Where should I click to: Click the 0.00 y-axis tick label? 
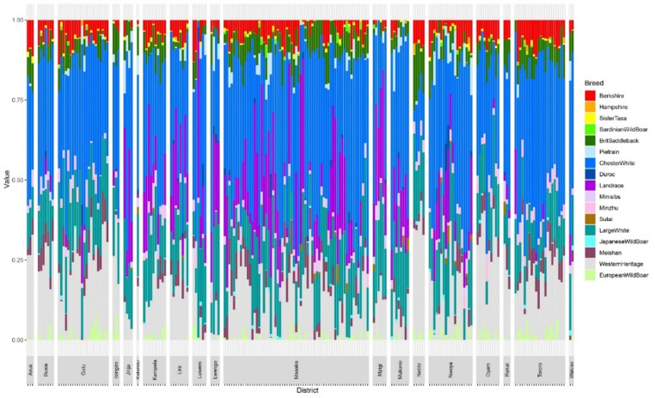pos(16,340)
